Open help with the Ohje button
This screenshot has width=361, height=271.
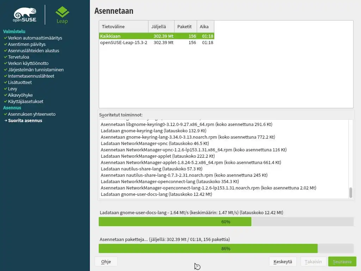(x=106, y=261)
